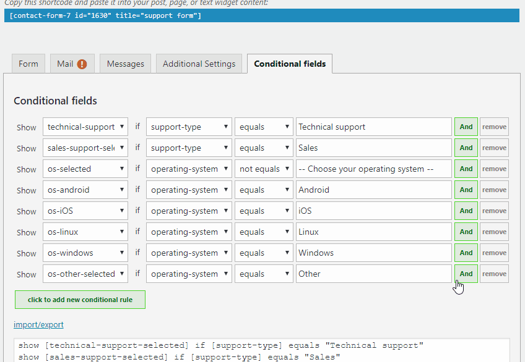Open the equals operator dropdown for Linux rule
Screen dimensions: 525x362
(264, 232)
